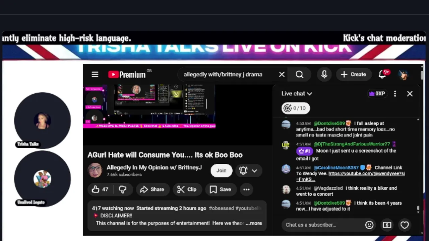The image size is (429, 241).
Task: Go to YouTube Premium home logo
Action: [127, 74]
